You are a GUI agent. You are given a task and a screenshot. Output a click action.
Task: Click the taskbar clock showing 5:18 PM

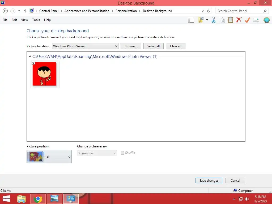click(x=260, y=199)
